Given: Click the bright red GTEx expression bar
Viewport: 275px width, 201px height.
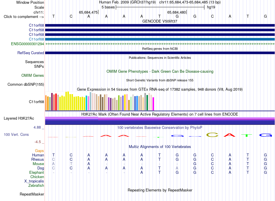Looking at the screenshot, I should (x=56, y=102).
